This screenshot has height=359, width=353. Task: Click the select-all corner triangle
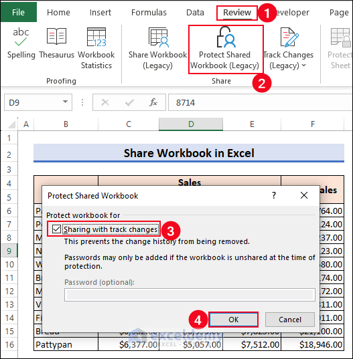(11, 124)
